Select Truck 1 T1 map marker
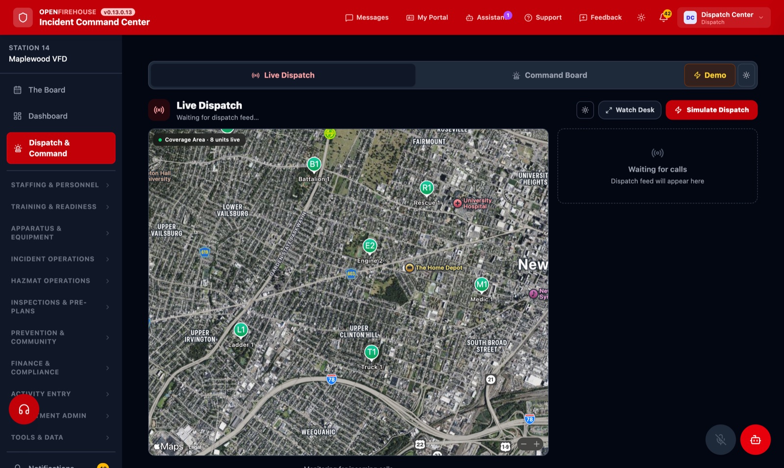The width and height of the screenshot is (784, 468). pyautogui.click(x=371, y=352)
